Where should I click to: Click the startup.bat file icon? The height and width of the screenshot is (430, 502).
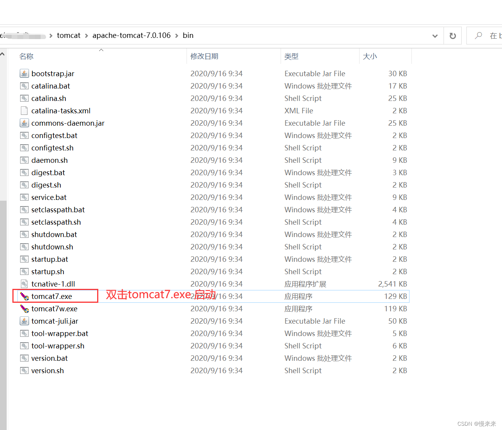(x=24, y=259)
